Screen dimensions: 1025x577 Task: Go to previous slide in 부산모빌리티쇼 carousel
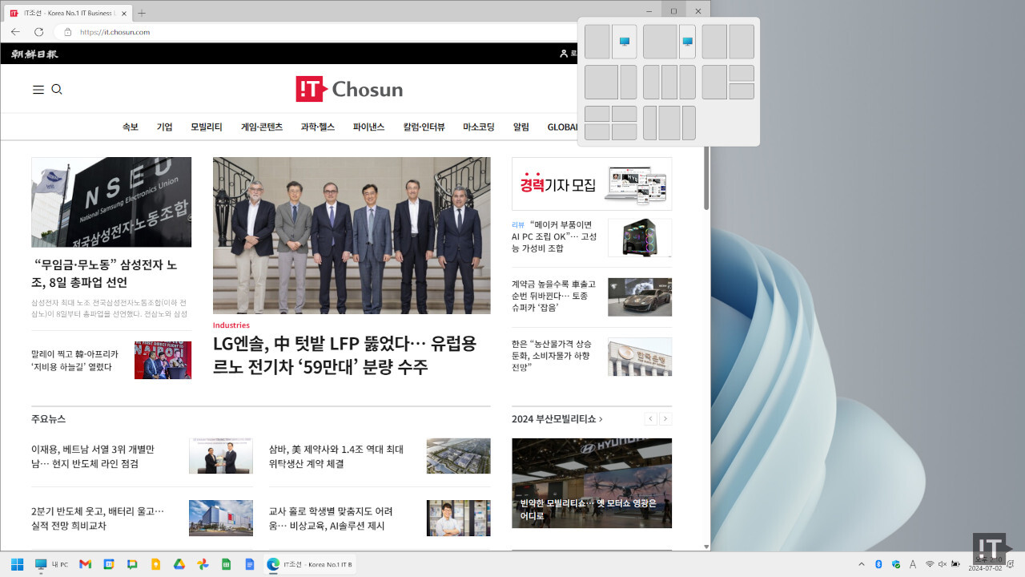(x=650, y=419)
